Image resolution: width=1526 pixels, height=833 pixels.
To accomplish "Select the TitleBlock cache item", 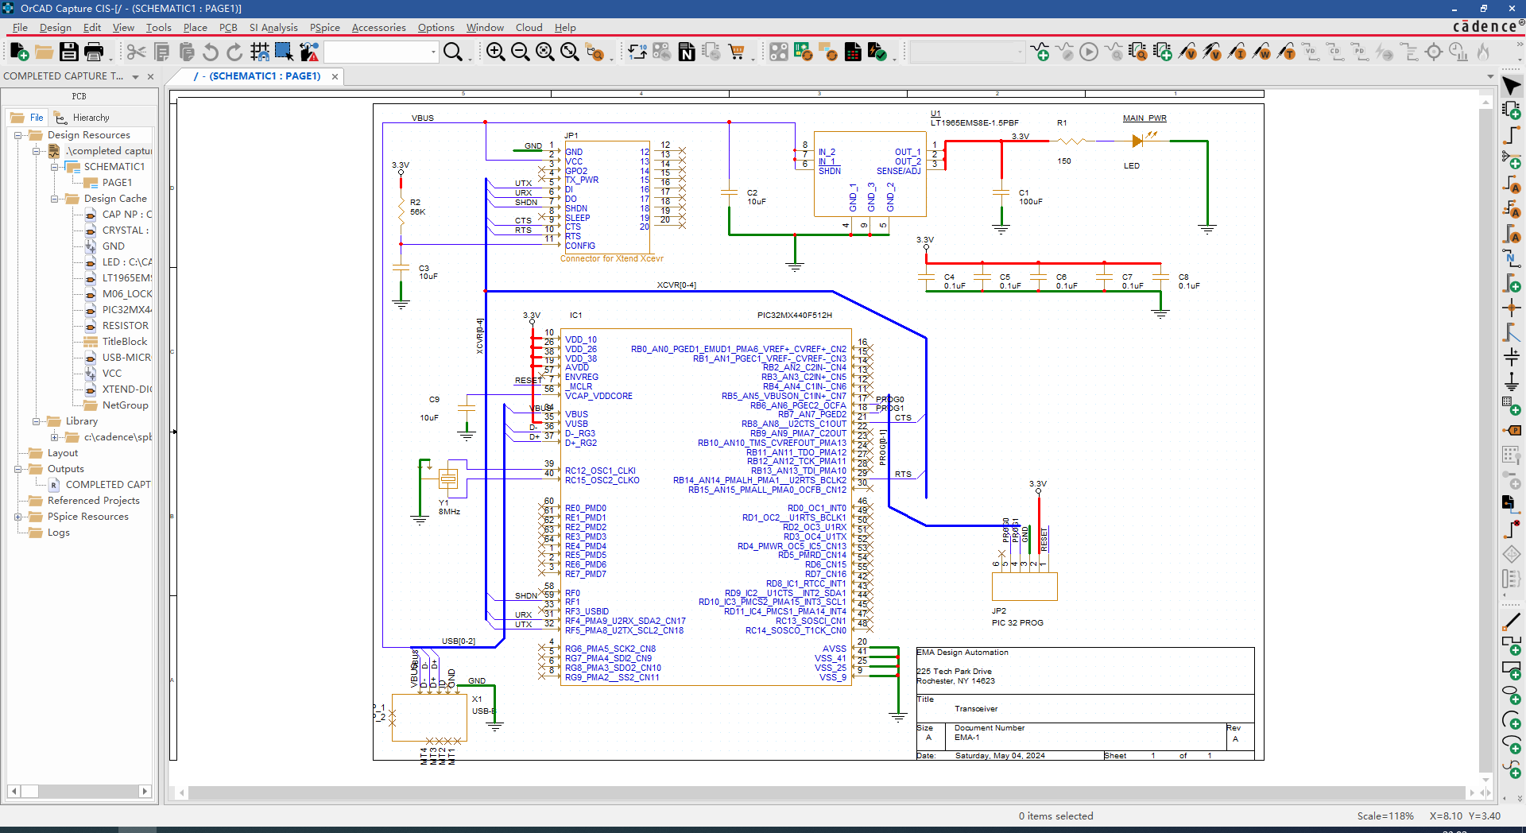I will pyautogui.click(x=124, y=342).
